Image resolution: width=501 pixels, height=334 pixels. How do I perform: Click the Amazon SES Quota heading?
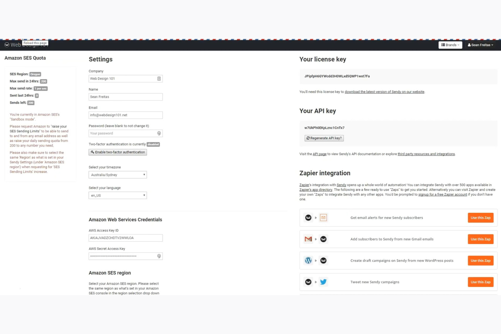click(25, 58)
